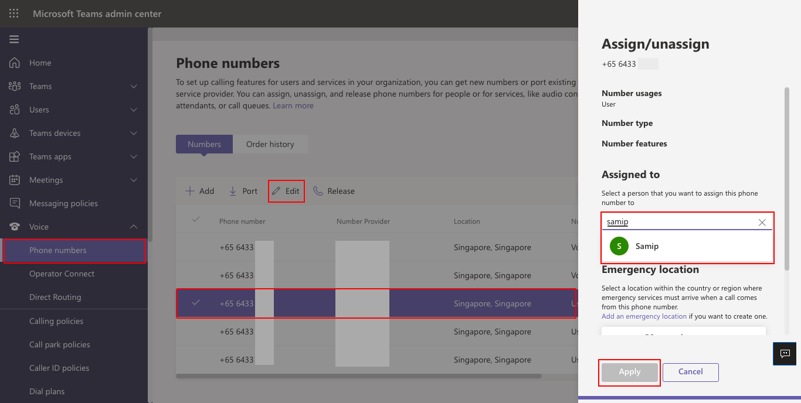Image resolution: width=801 pixels, height=403 pixels.
Task: Follow the Learn more link
Action: (293, 105)
